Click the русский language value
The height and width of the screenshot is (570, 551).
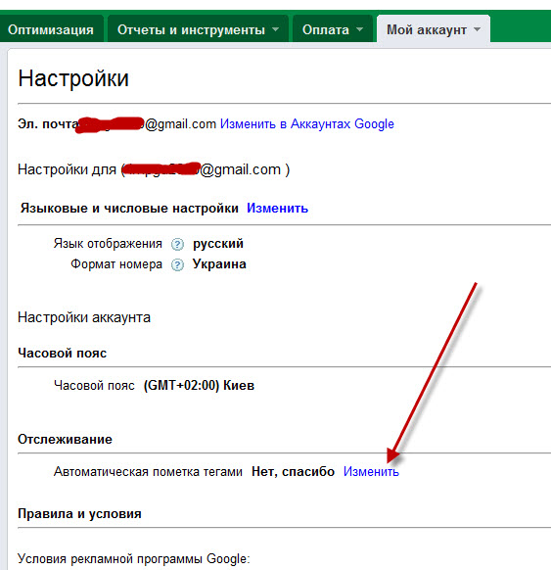pyautogui.click(x=218, y=244)
